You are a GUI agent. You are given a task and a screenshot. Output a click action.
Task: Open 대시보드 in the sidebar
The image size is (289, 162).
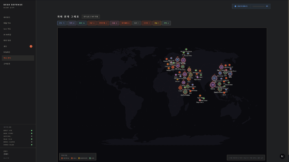click(x=7, y=17)
